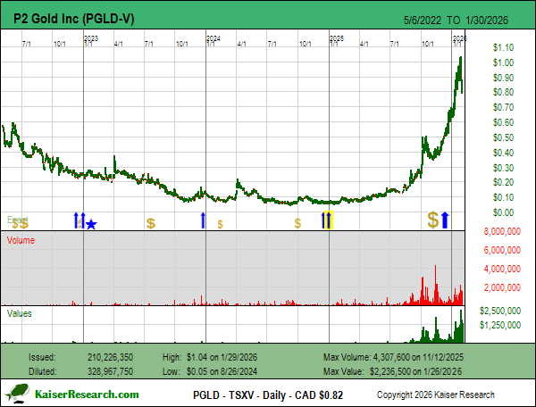Click the $0.40 price axis label
This screenshot has width=536, height=407.
pyautogui.click(x=503, y=153)
